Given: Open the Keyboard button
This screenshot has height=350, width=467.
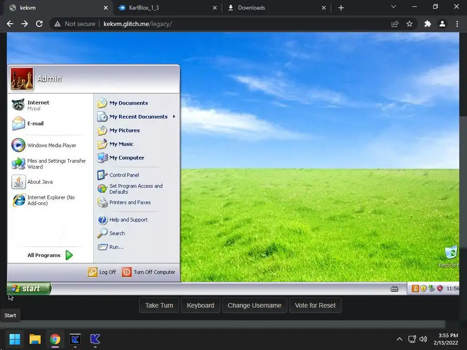Looking at the screenshot, I should coord(201,305).
